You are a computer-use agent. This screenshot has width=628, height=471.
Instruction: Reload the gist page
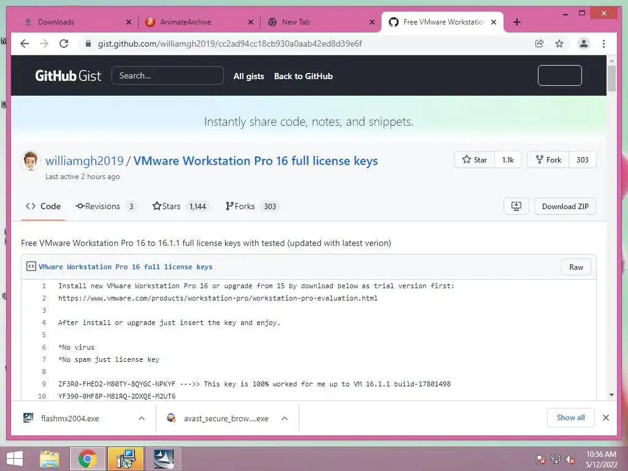pos(64,44)
